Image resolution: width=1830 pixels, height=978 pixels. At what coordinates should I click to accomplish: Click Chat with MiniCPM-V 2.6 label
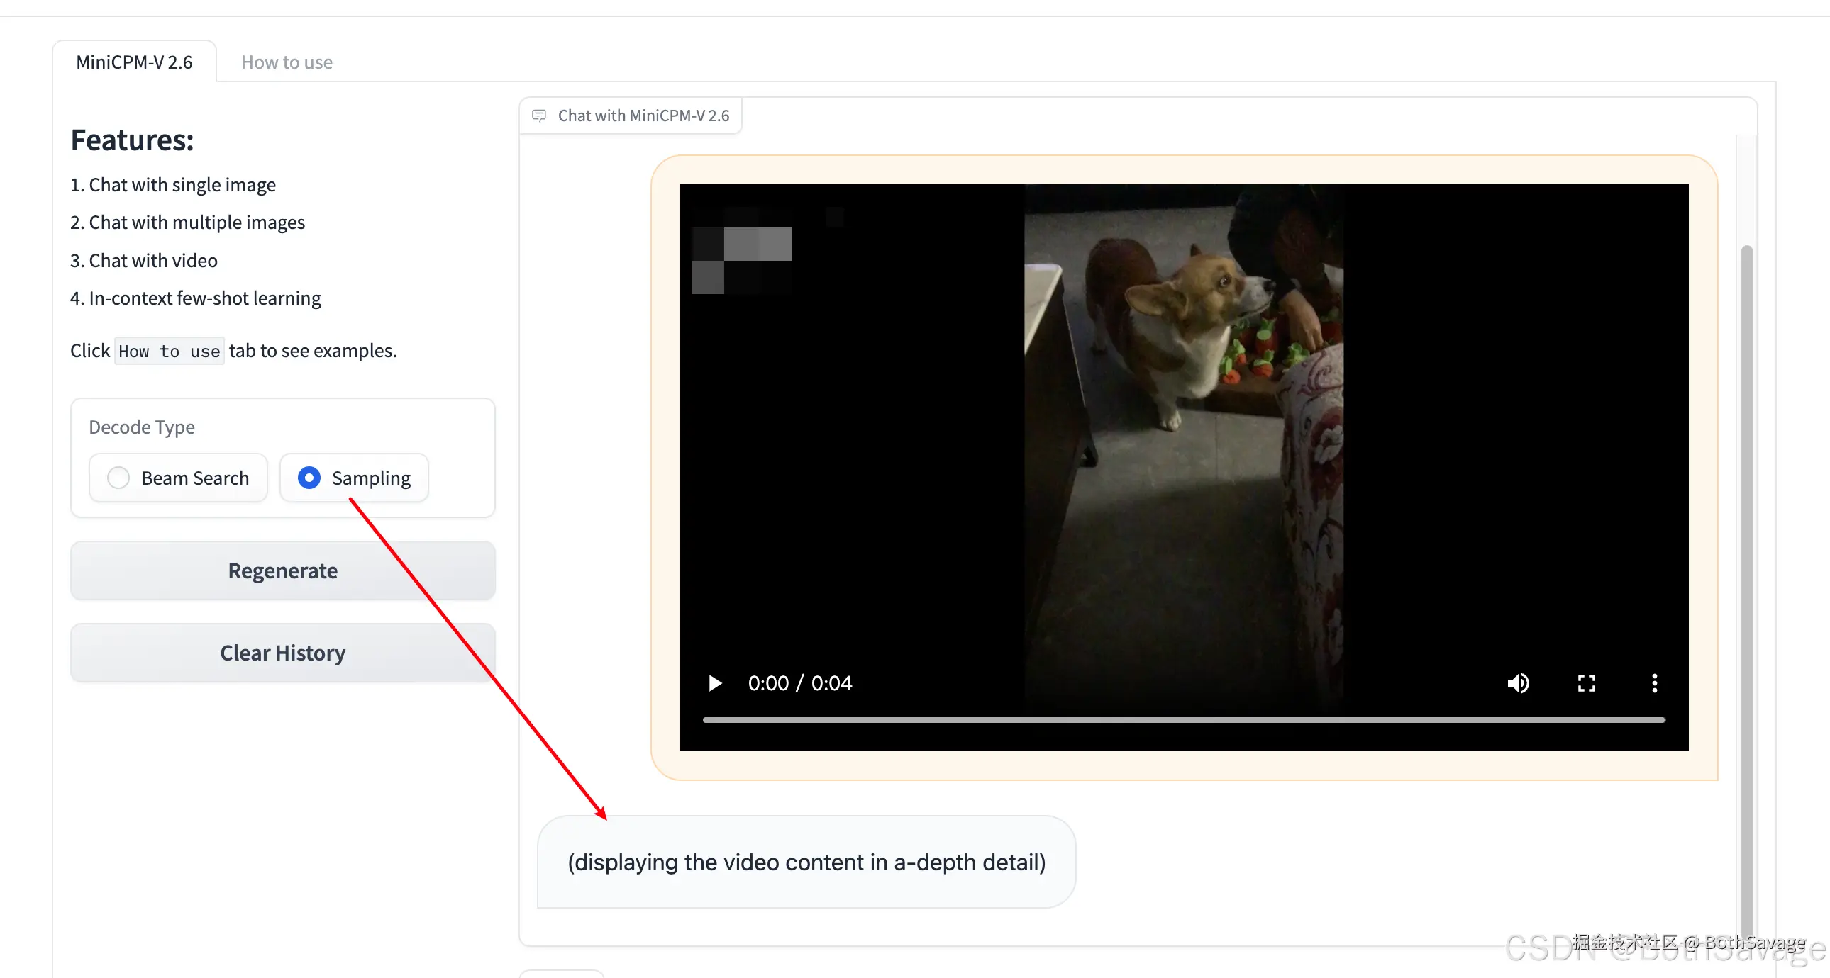click(x=643, y=116)
